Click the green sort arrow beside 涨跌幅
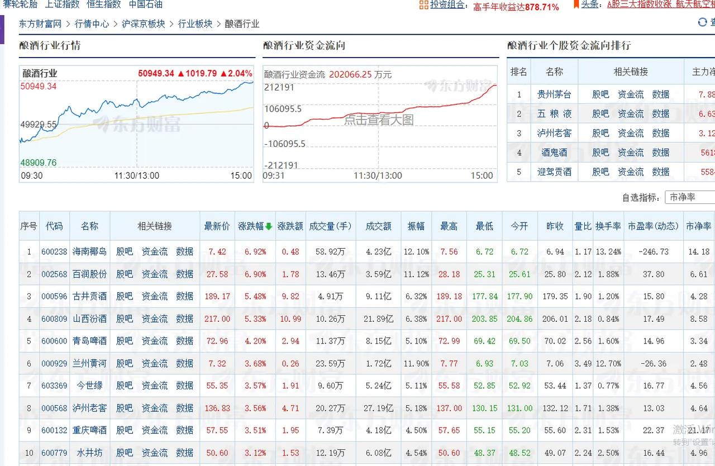Image resolution: width=715 pixels, height=466 pixels. 269,226
